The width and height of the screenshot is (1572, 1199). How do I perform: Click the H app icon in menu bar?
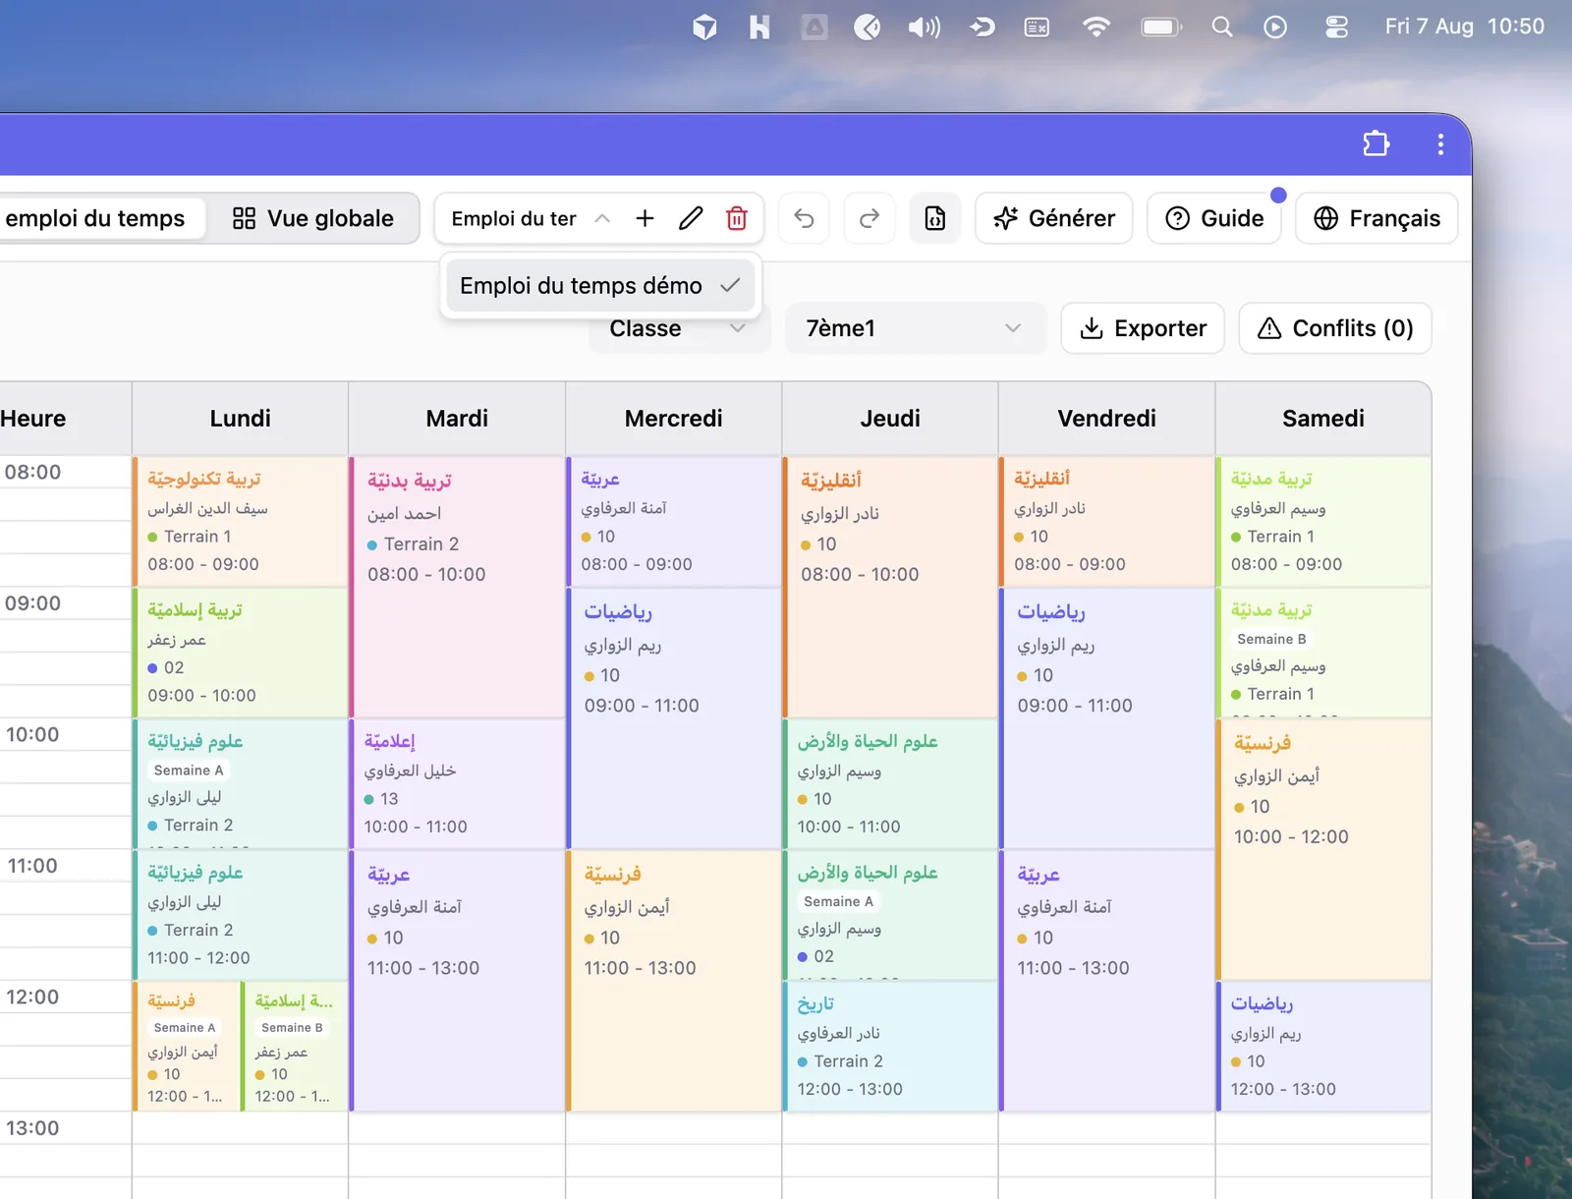click(758, 27)
